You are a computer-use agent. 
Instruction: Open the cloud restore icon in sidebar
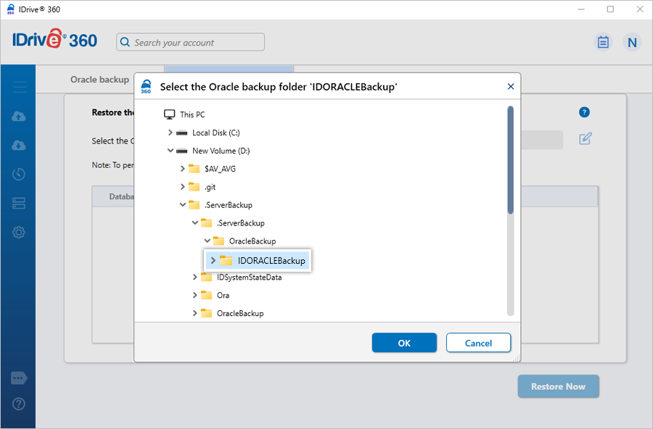click(19, 146)
